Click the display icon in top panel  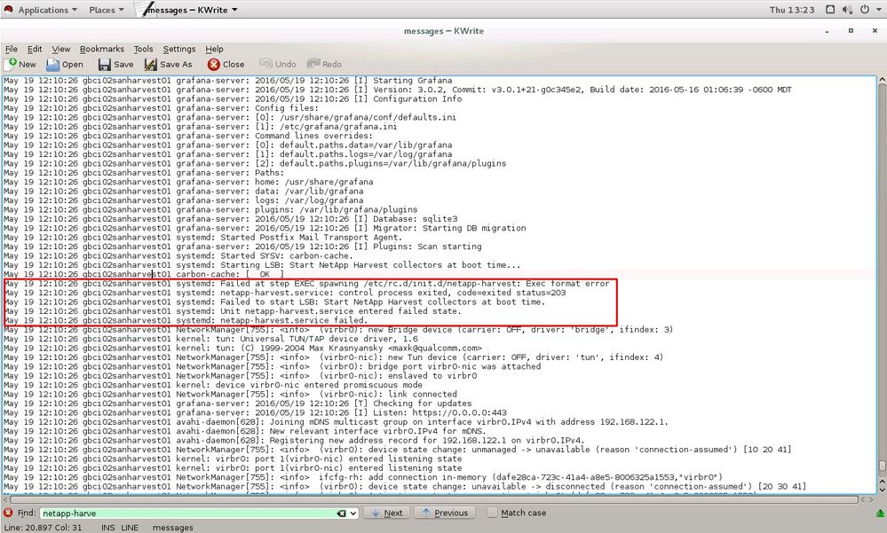click(x=830, y=10)
